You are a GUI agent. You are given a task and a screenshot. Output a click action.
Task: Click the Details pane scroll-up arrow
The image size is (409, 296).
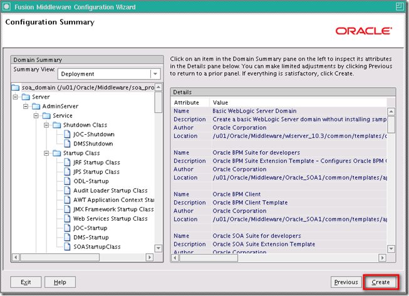point(391,112)
